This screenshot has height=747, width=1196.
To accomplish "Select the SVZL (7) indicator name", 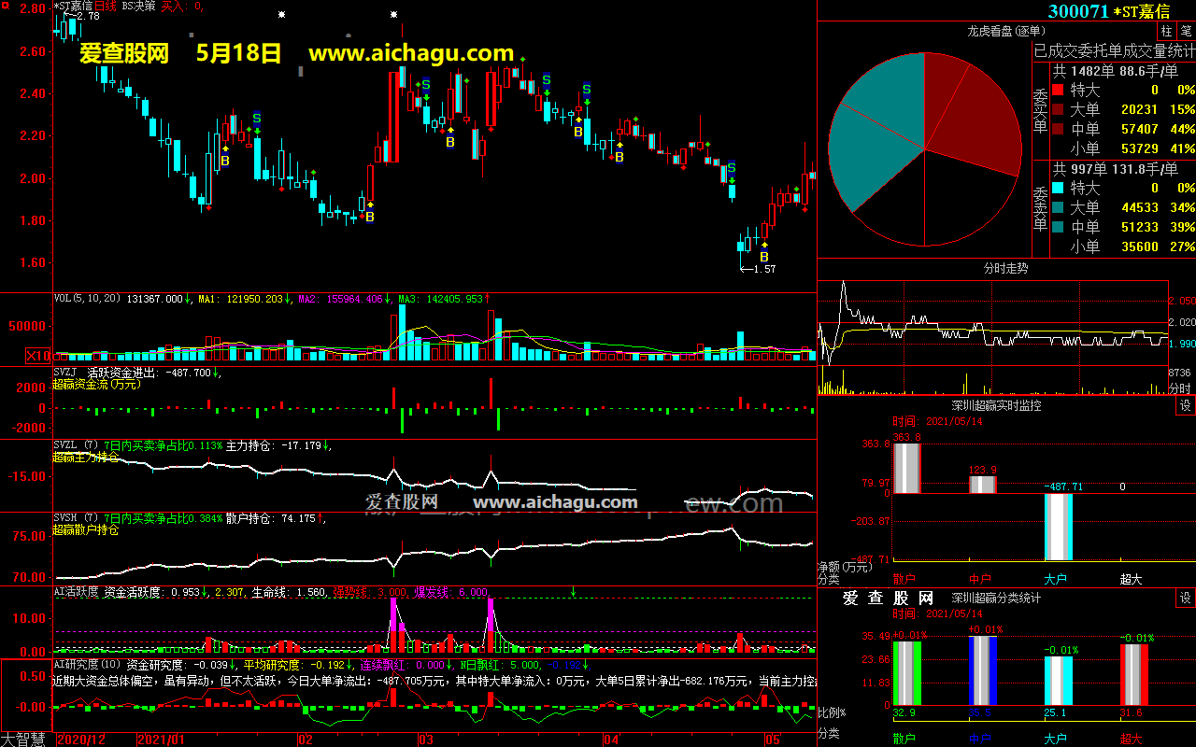I will (76, 445).
